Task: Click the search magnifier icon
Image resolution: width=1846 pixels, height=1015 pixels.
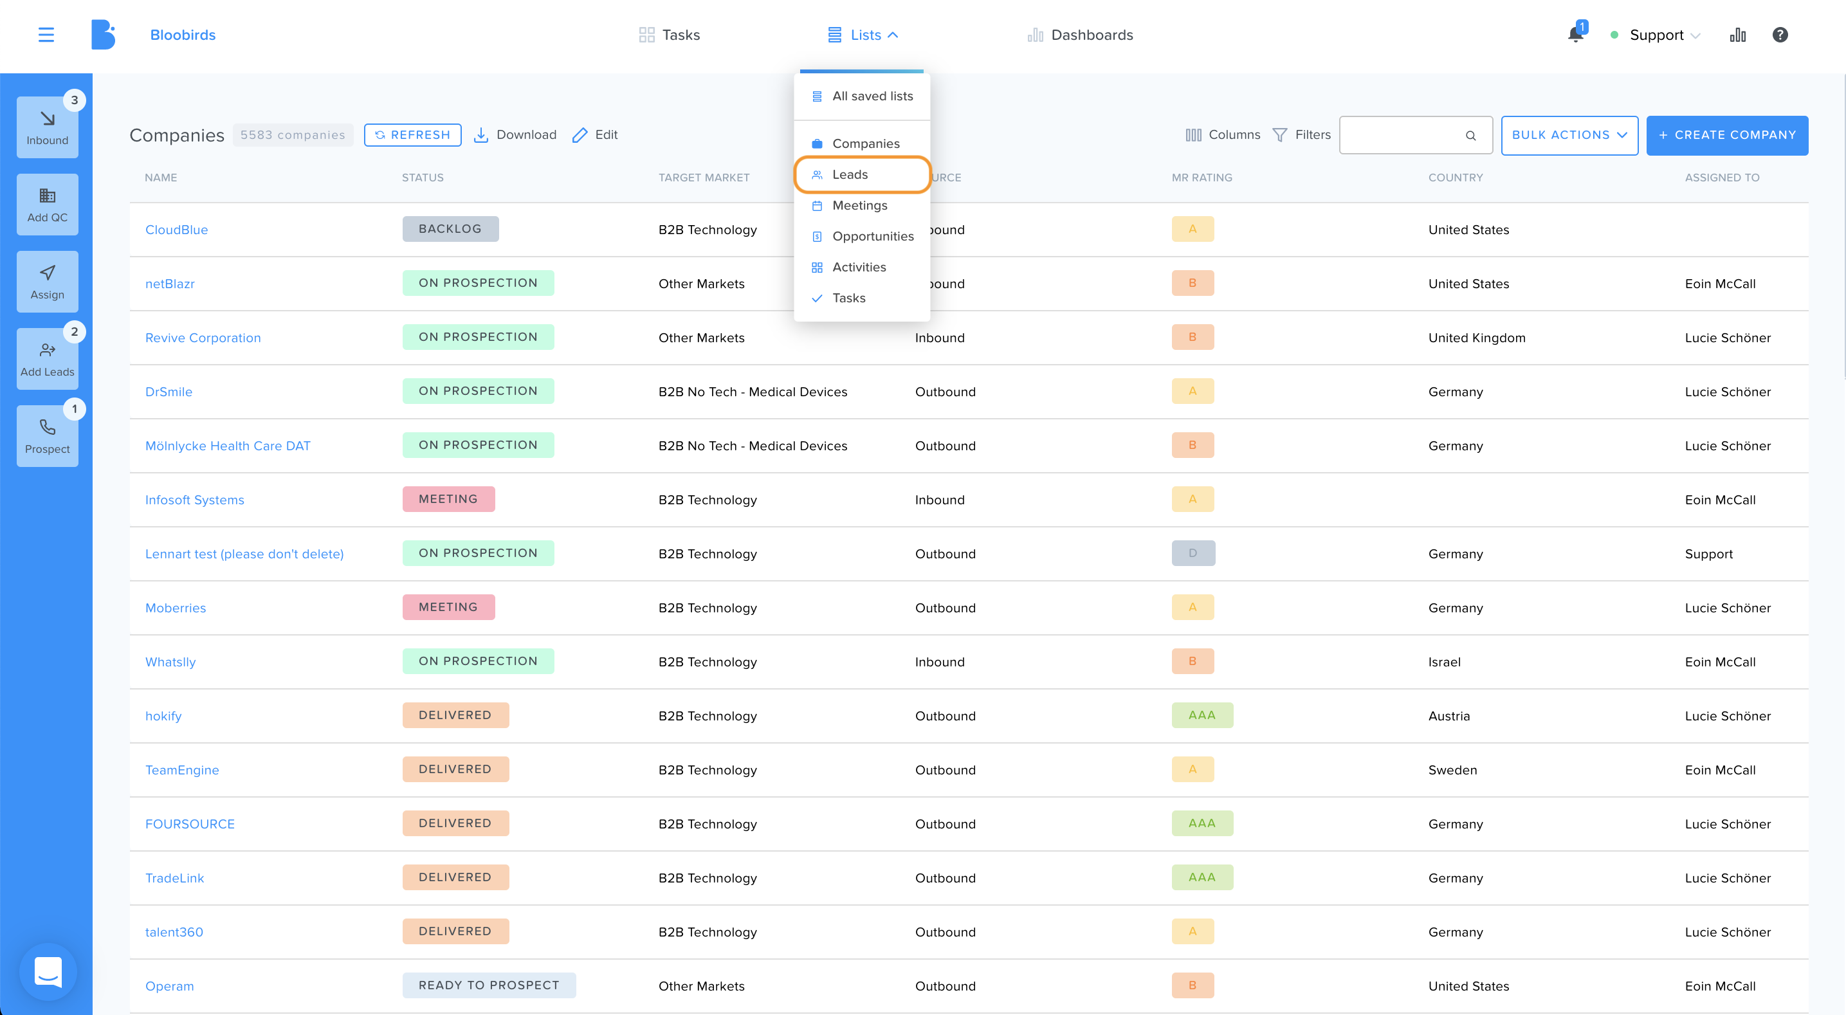Action: coord(1470,135)
